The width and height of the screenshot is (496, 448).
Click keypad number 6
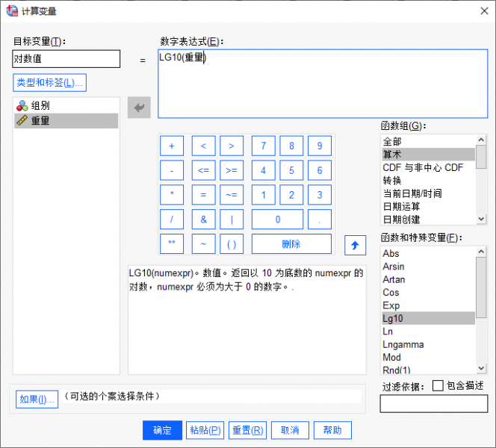click(x=320, y=170)
